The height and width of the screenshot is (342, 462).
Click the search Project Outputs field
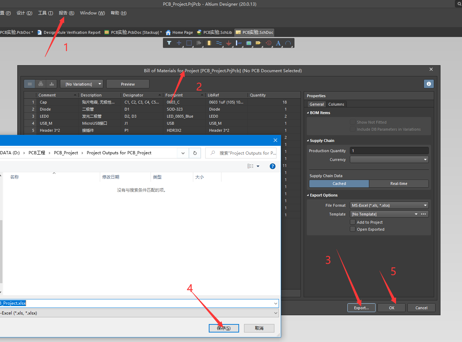click(241, 153)
